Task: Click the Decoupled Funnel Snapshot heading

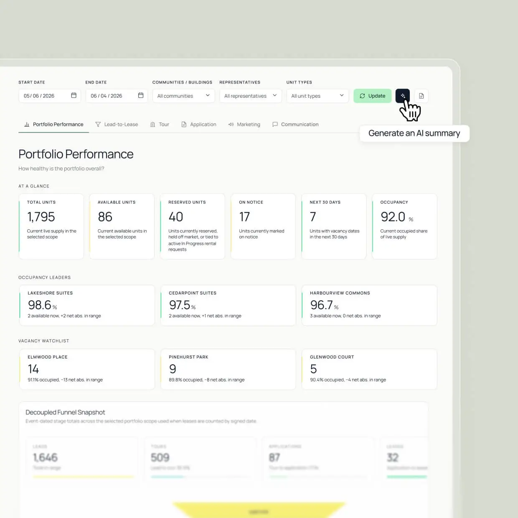Action: click(x=65, y=412)
